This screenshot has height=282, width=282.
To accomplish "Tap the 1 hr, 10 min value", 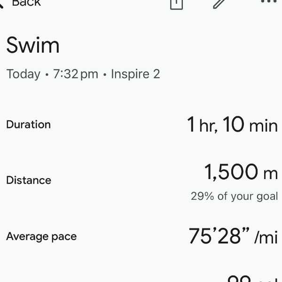I will click(x=232, y=125).
